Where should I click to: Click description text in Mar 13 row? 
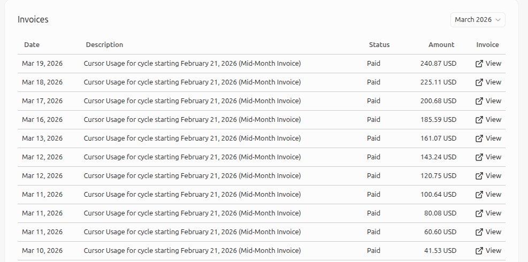[x=192, y=138]
